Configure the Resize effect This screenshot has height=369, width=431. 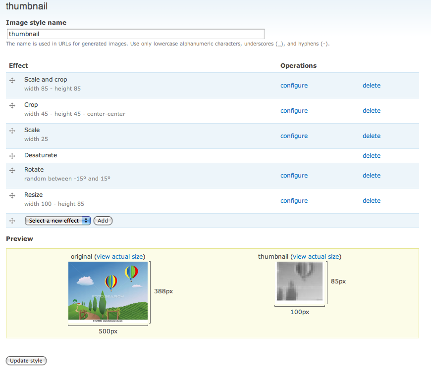(x=294, y=200)
